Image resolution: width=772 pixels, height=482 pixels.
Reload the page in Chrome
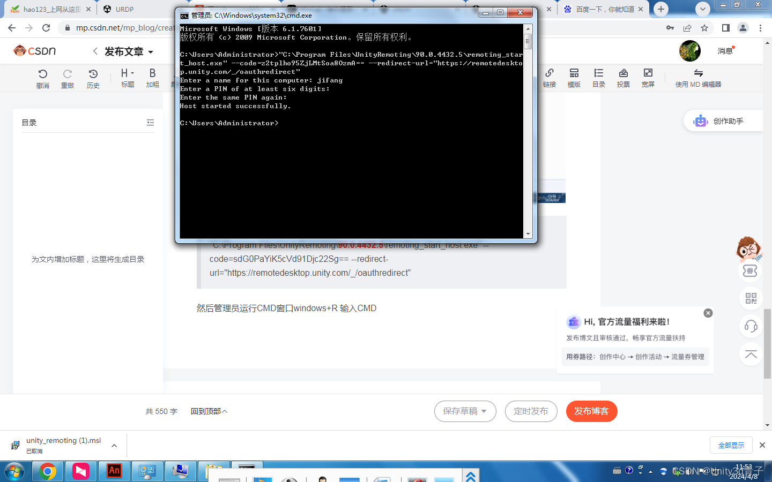(46, 28)
